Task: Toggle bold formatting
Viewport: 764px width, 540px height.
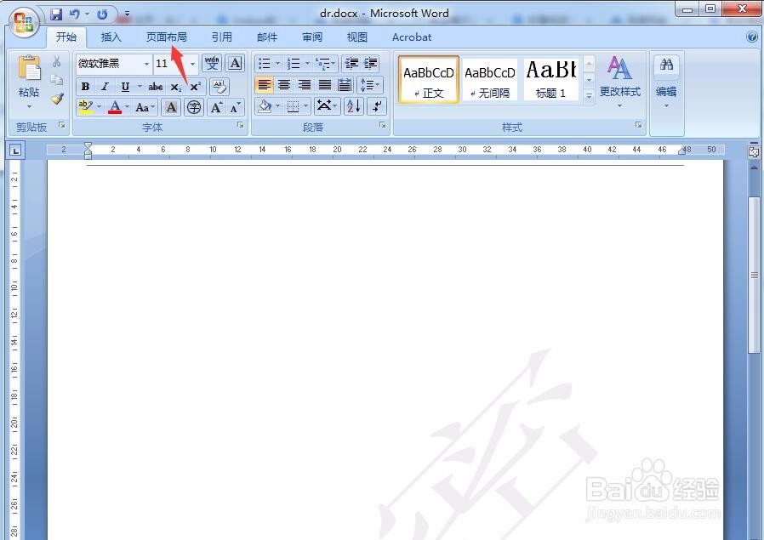Action: pos(85,87)
